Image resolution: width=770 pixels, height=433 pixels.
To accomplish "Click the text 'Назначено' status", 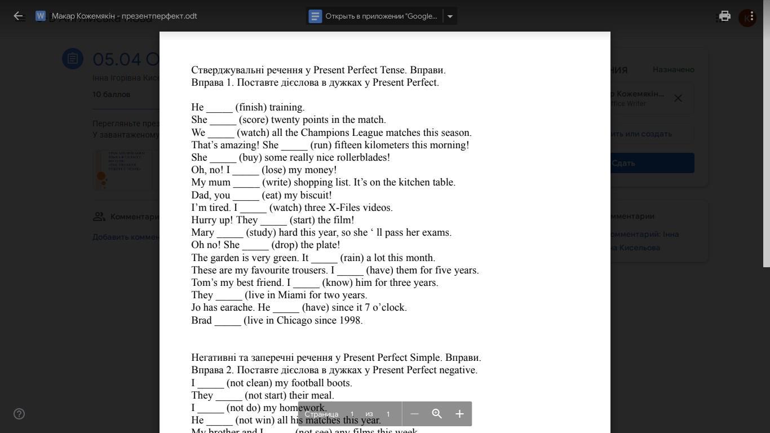I will click(674, 69).
